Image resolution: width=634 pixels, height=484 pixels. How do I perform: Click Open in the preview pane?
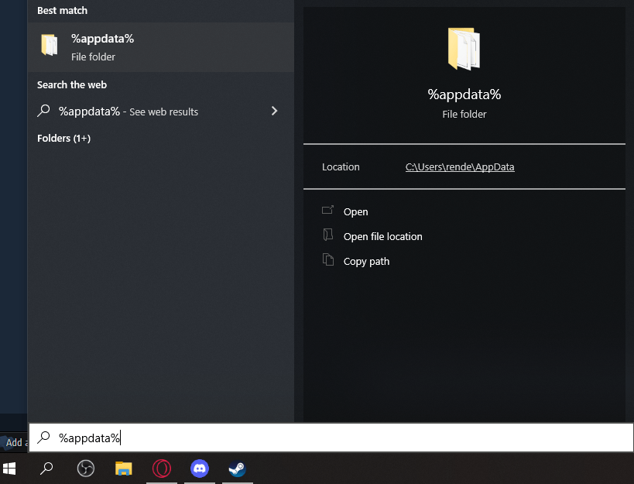coord(355,212)
